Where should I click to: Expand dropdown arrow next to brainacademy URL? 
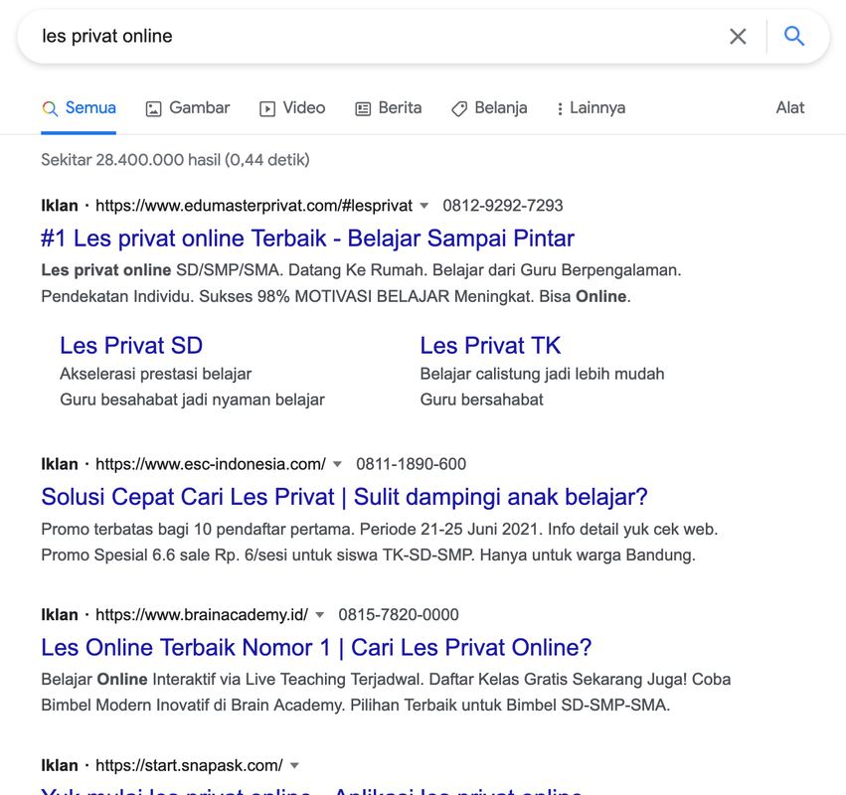point(320,615)
